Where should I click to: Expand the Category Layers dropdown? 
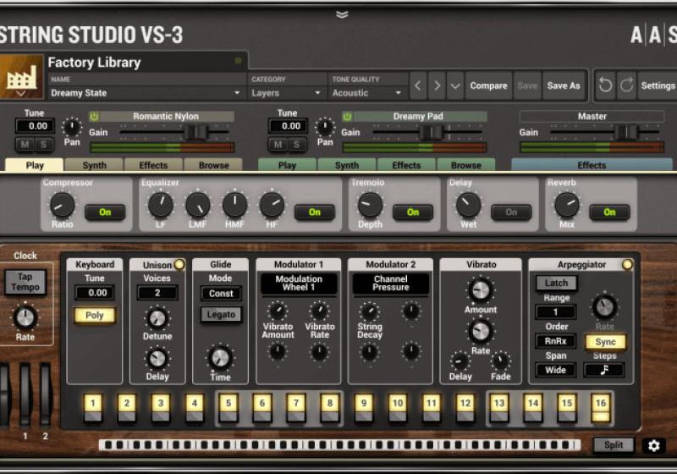(287, 93)
